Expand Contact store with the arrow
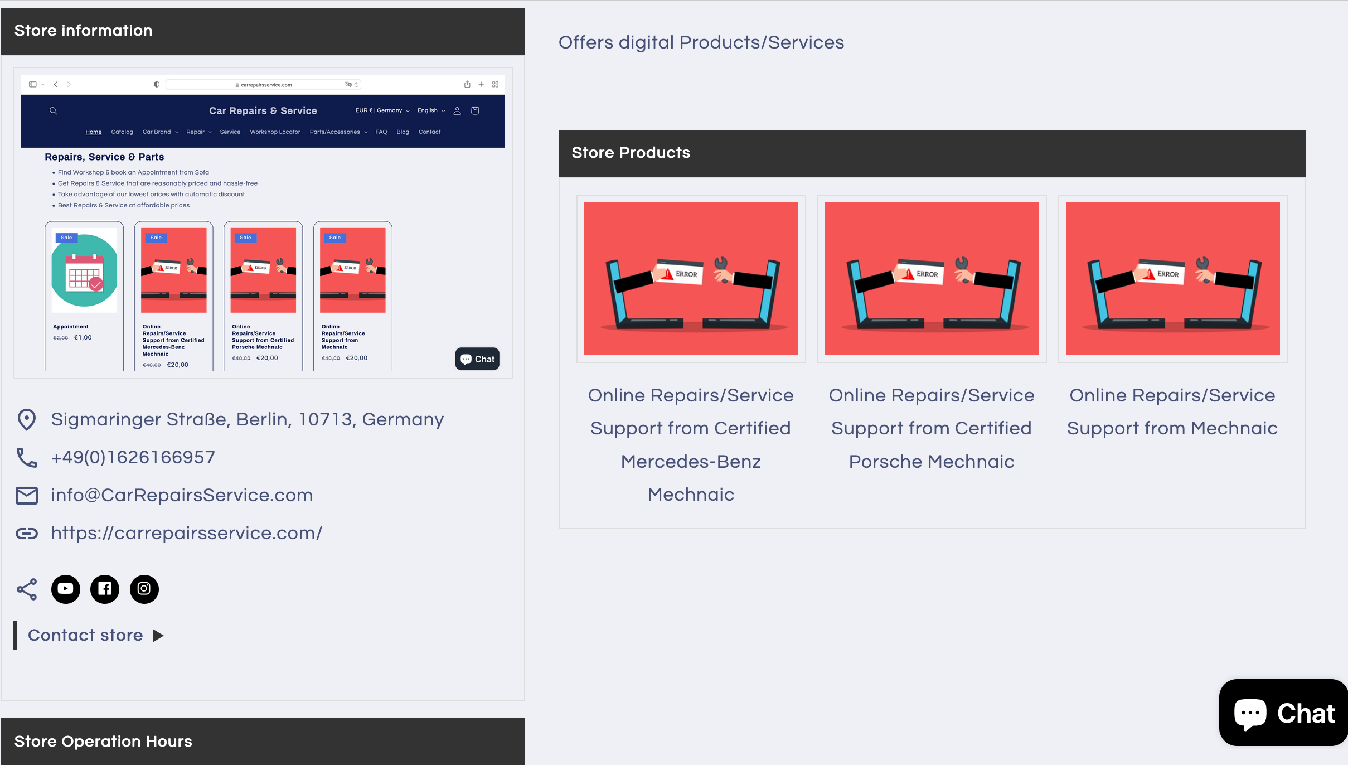Screen dimensions: 1348x765 point(158,636)
